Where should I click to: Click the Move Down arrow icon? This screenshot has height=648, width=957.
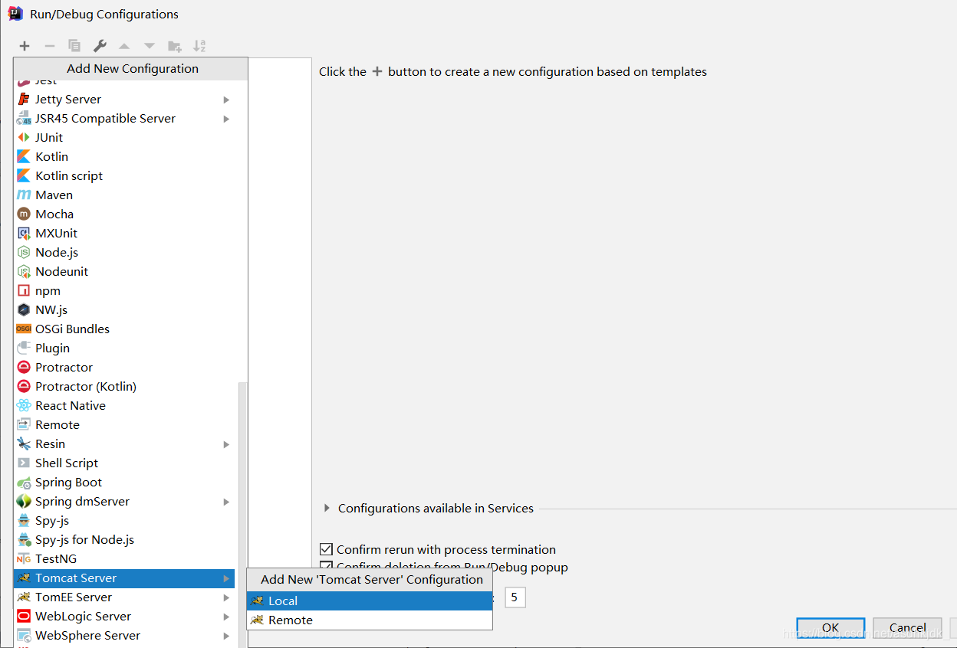pos(150,46)
